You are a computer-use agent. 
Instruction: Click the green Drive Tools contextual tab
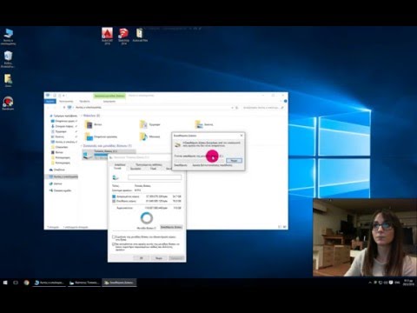109,96
